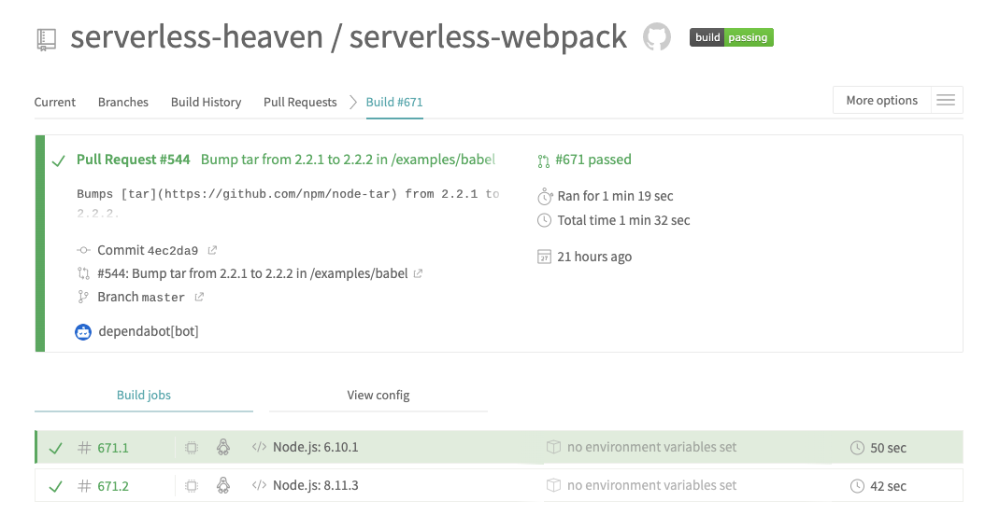Open the More options menu
The height and width of the screenshot is (529, 985).
(881, 100)
